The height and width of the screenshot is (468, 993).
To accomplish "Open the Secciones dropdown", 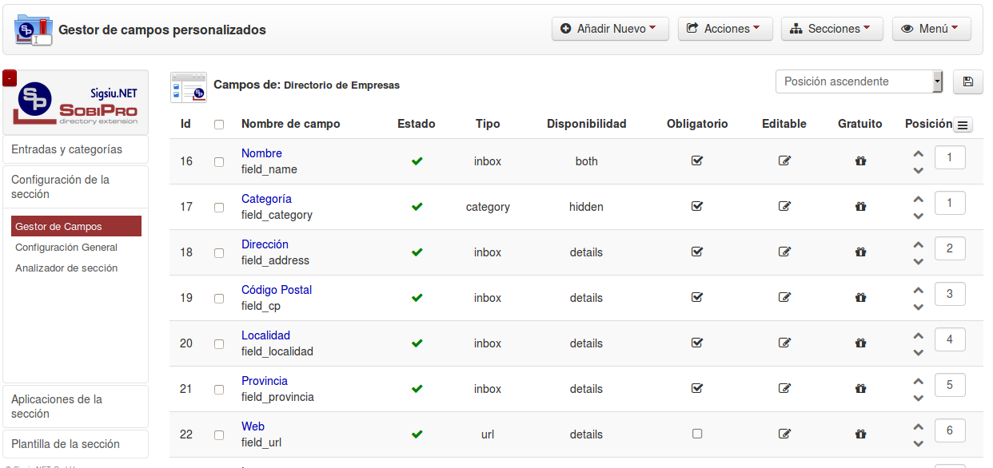I will tap(831, 29).
